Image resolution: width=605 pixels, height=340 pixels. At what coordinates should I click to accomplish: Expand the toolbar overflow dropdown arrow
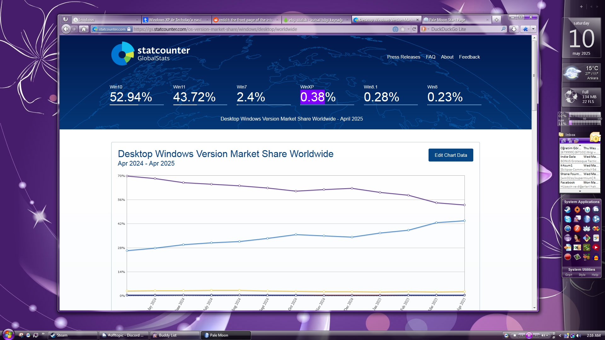pyautogui.click(x=533, y=29)
